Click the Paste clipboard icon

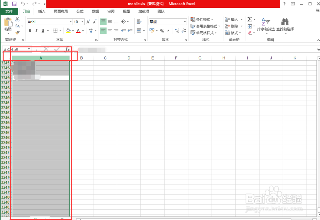(8, 22)
